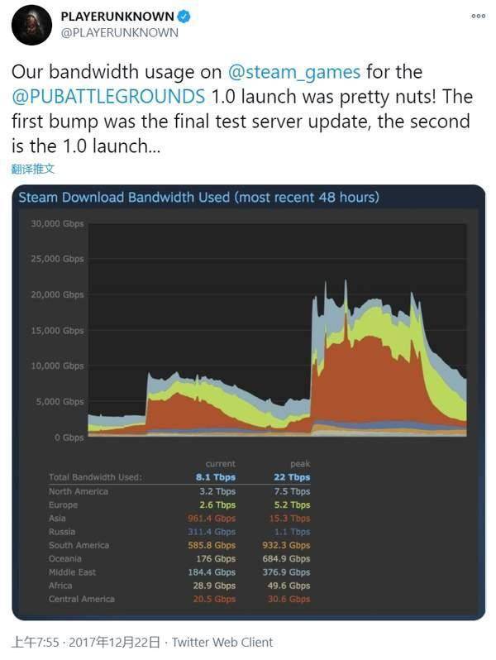Image resolution: width=496 pixels, height=660 pixels.
Task: Click the Europe legend row label
Action: tap(64, 505)
